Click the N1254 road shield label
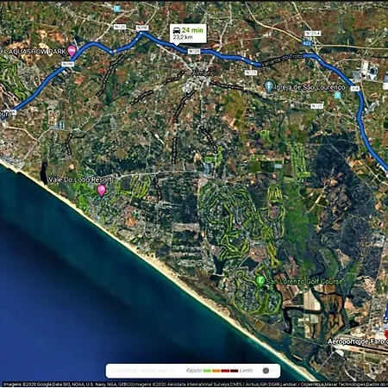The image size is (388, 388). [312, 34]
